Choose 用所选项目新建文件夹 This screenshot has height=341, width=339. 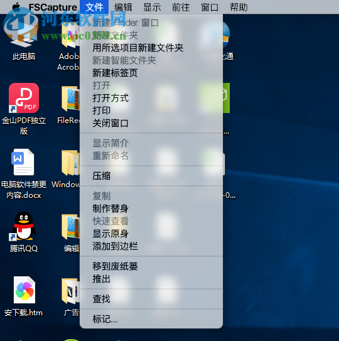151,48
